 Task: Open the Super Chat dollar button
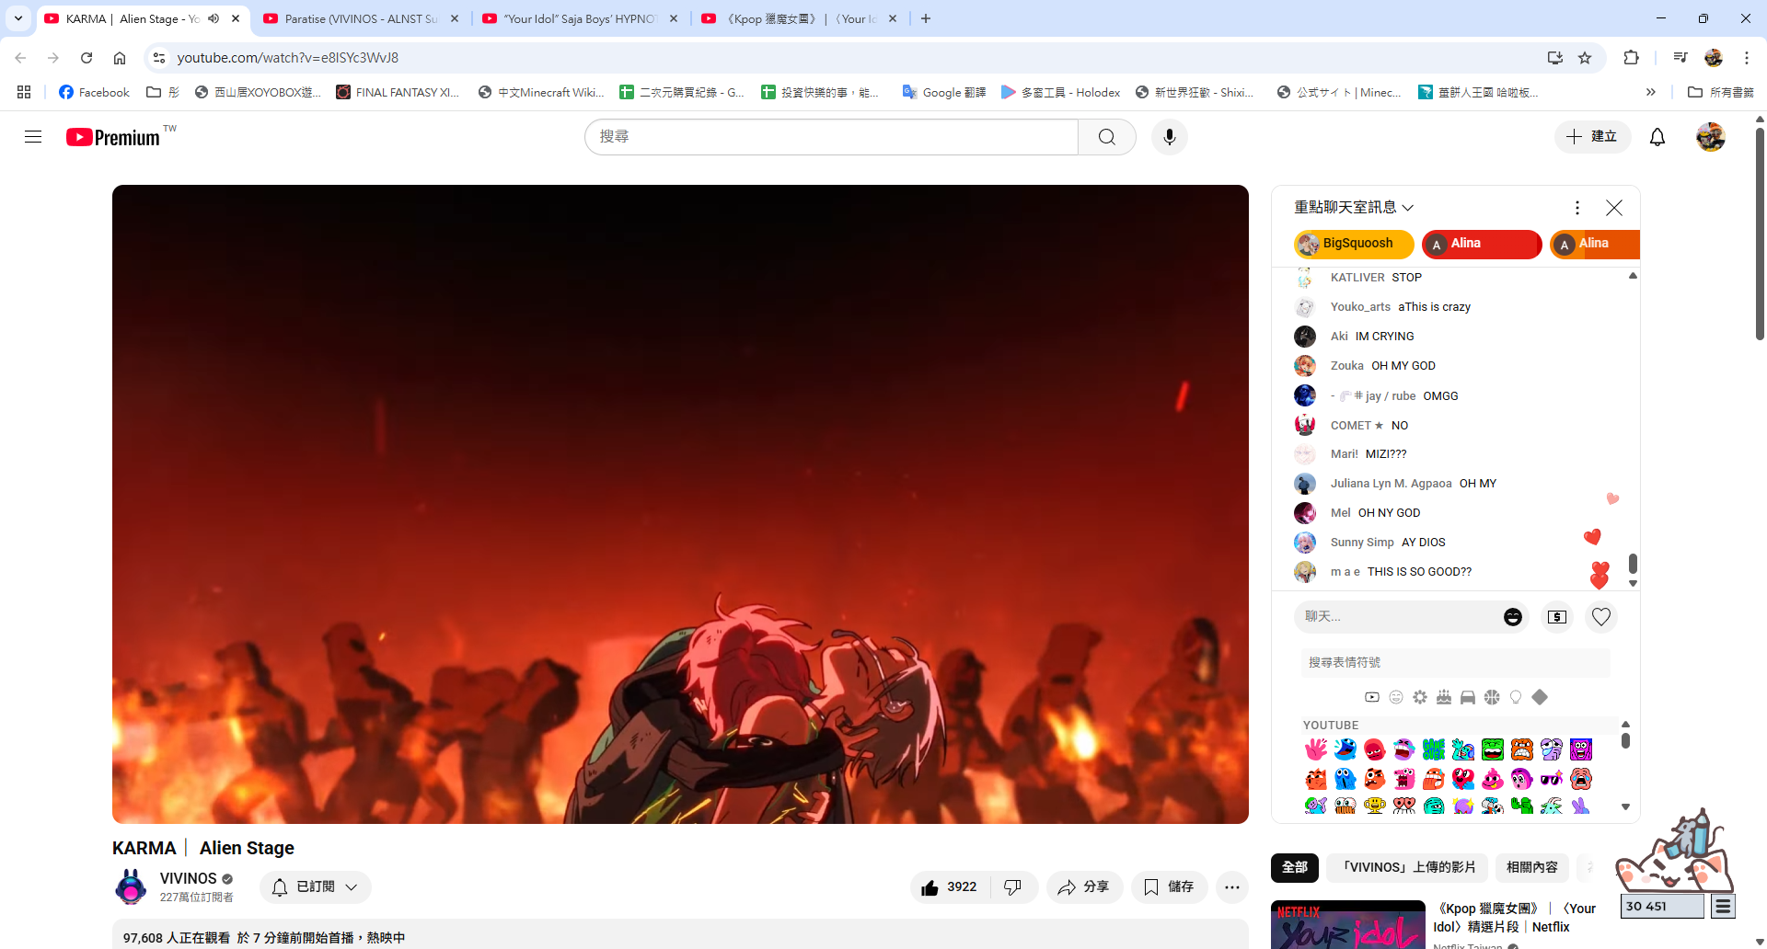(x=1557, y=617)
